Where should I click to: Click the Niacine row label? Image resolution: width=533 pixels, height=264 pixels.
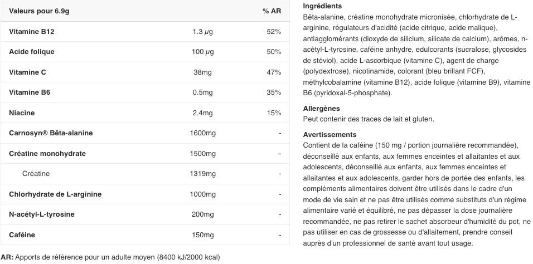[22, 113]
